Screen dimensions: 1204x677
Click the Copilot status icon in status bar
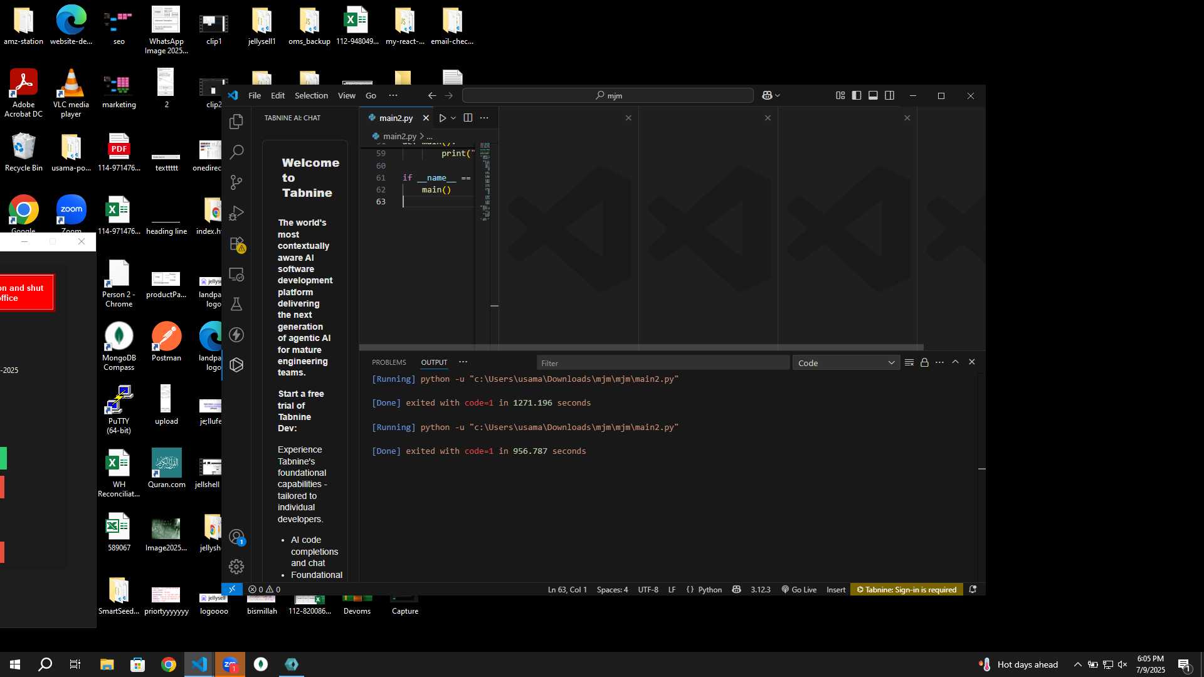pyautogui.click(x=736, y=589)
